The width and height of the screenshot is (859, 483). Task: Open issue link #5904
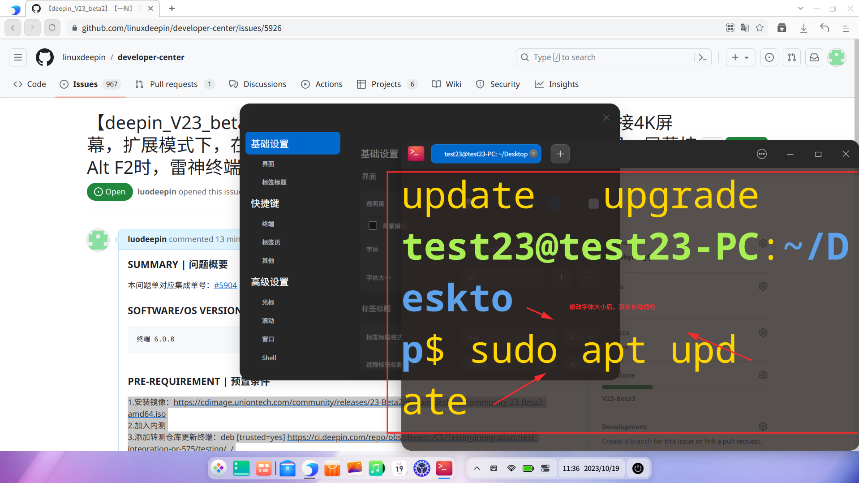click(225, 285)
